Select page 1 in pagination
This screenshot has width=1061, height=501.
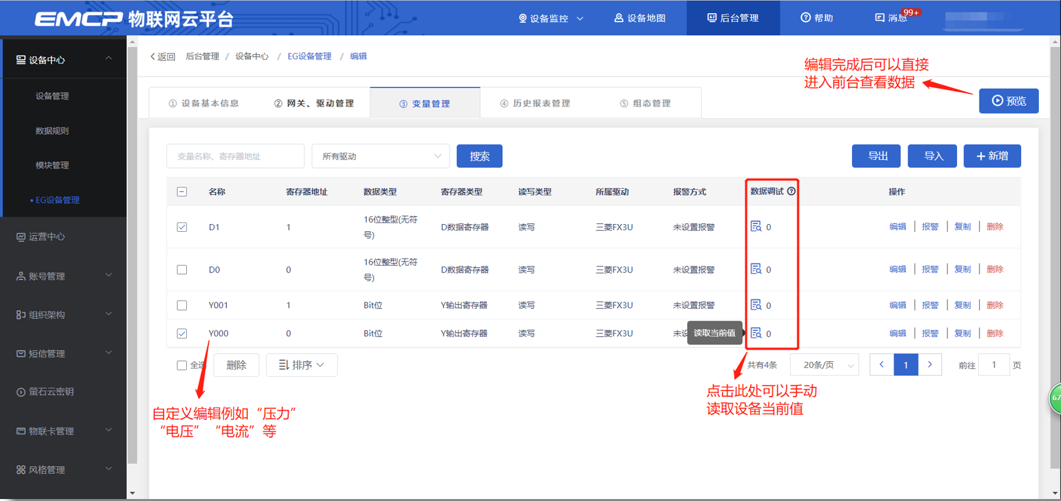point(906,364)
